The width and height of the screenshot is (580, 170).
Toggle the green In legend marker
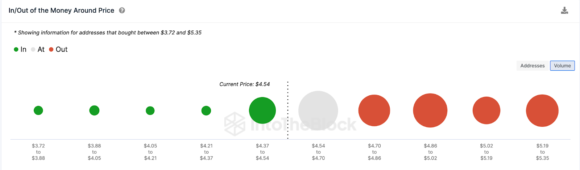point(16,49)
